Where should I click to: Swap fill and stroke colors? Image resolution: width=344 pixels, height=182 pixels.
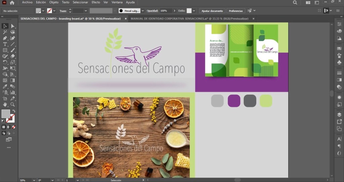pos(14,111)
